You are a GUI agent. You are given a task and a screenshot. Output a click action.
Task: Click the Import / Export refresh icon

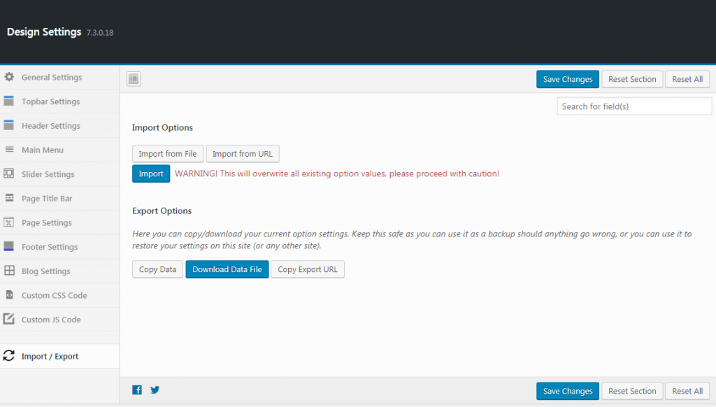[x=8, y=355]
